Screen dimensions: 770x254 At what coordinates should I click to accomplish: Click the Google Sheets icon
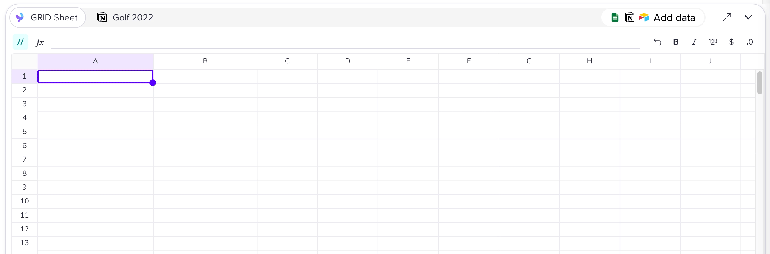[615, 17]
